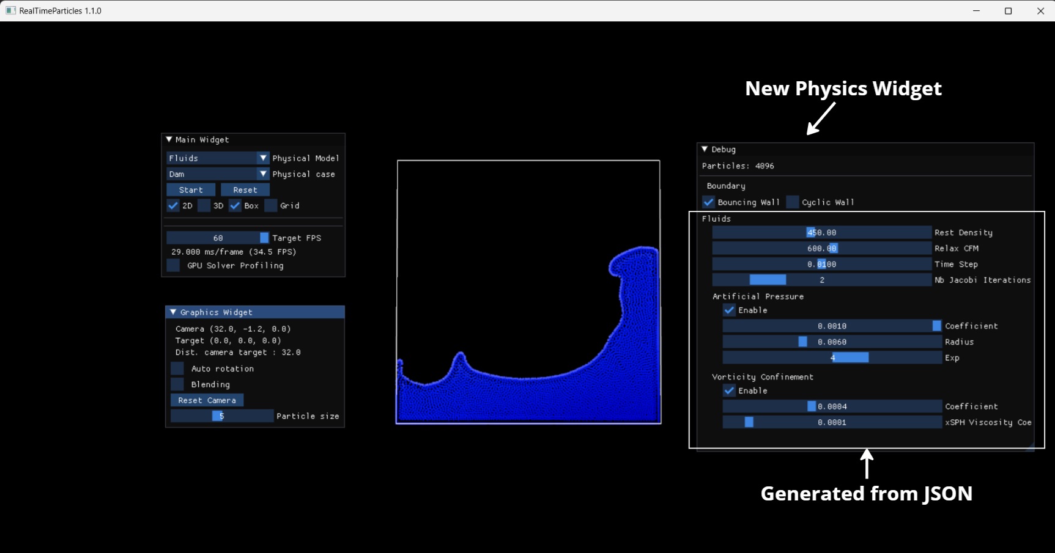This screenshot has height=553, width=1055.
Task: Click the 29.000 ms/frame readout
Action: point(234,252)
